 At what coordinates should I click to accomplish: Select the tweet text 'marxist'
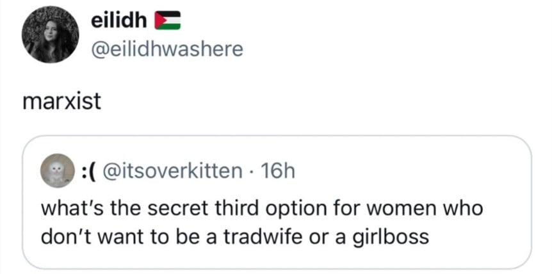coord(61,102)
